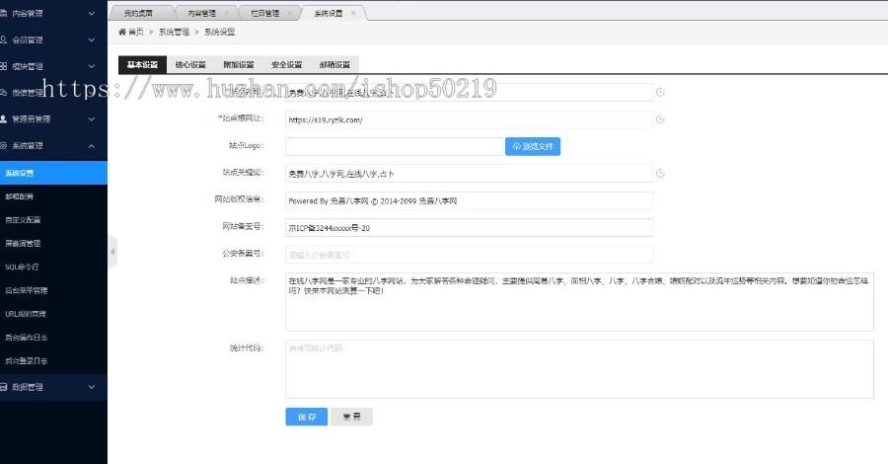This screenshot has height=464, width=888.
Task: Click the 模块管理 grid icon
Action: pyautogui.click(x=3, y=66)
